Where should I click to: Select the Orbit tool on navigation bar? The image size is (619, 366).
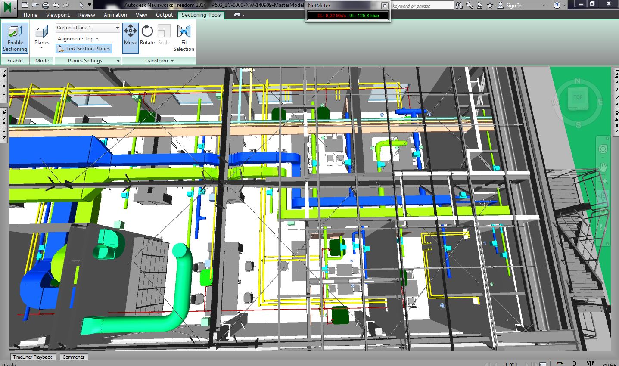coord(603,196)
